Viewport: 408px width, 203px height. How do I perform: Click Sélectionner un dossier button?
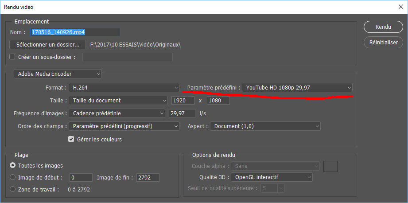(x=47, y=45)
